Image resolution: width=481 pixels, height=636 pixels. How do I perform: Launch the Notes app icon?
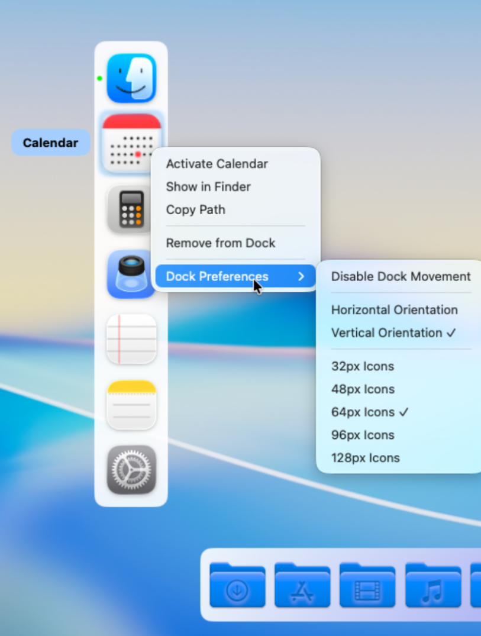tap(131, 405)
